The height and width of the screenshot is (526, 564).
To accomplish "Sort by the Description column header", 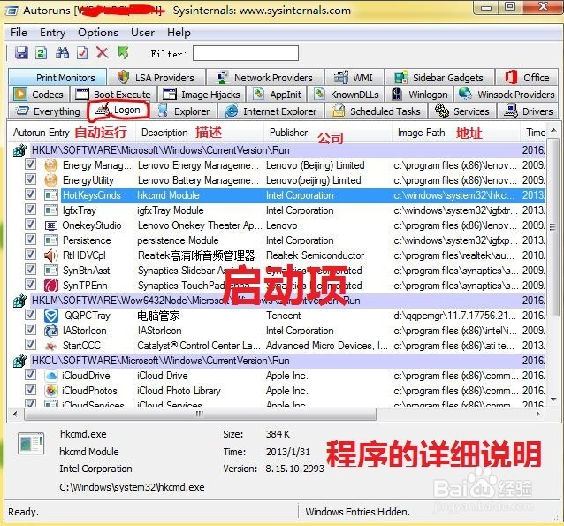I will [200, 133].
